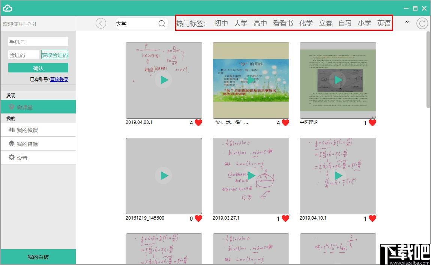
Task: Click the 获取验证码 button
Action: point(55,55)
